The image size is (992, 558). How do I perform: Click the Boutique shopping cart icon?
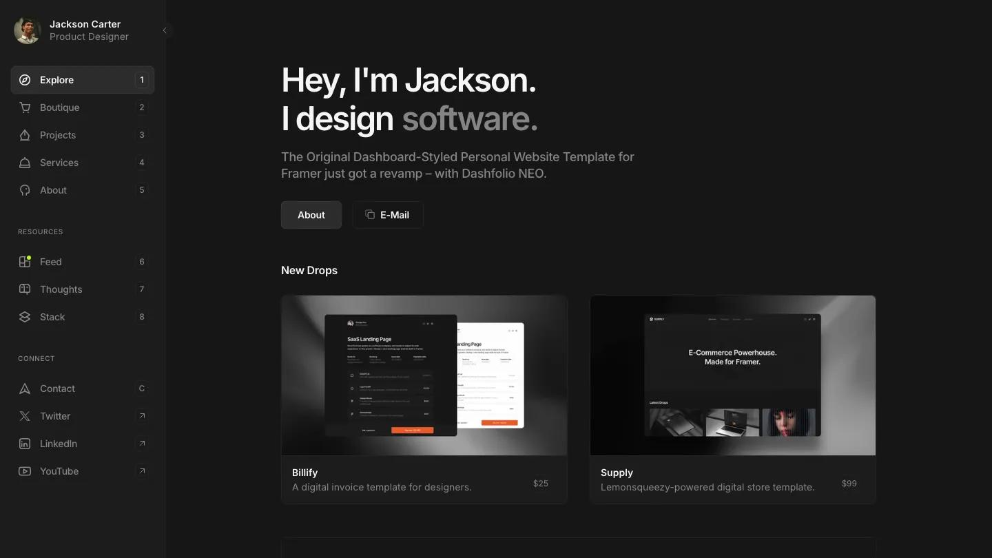point(25,107)
